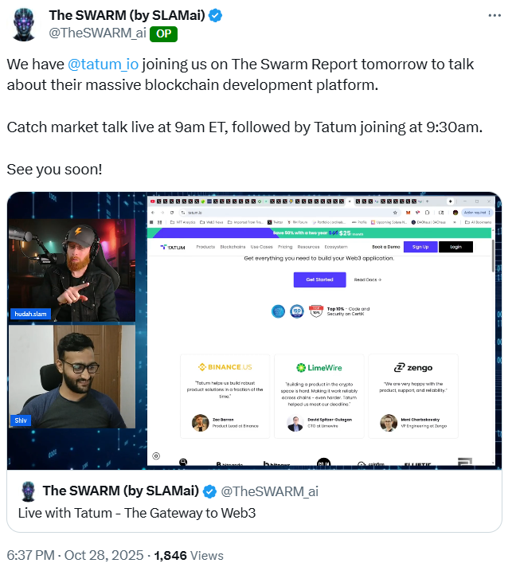512x567 pixels.
Task: Click the blue verified badge beside SLAMai
Action: click(215, 16)
